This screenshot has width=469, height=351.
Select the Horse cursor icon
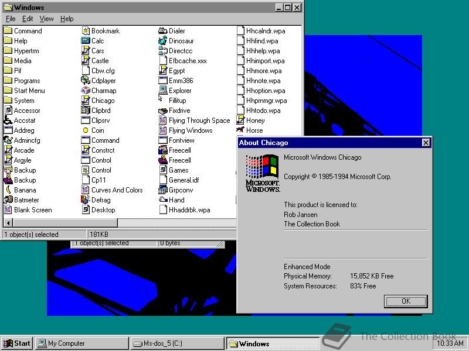click(240, 130)
